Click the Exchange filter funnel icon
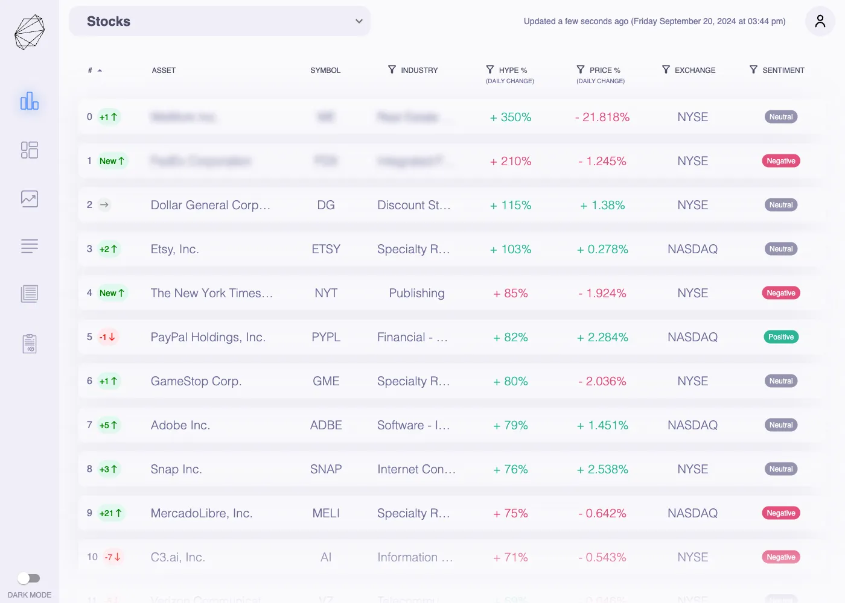Image resolution: width=845 pixels, height=603 pixels. point(666,70)
